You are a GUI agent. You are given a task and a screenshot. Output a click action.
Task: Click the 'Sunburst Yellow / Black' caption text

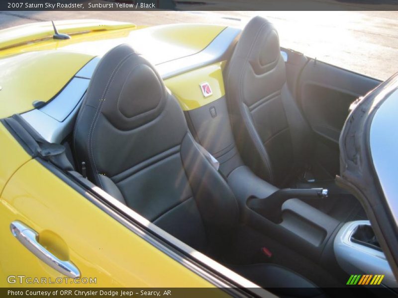click(121, 5)
